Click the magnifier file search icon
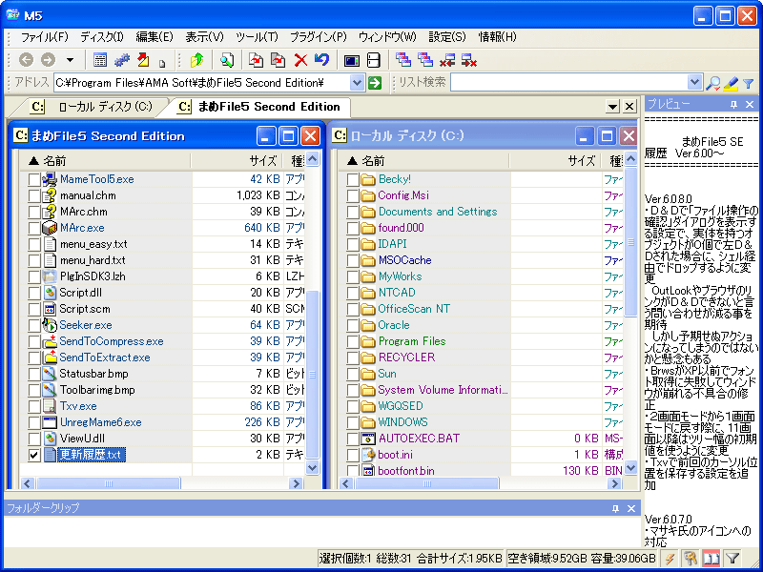Screen dimensions: 763x572 [x=226, y=60]
